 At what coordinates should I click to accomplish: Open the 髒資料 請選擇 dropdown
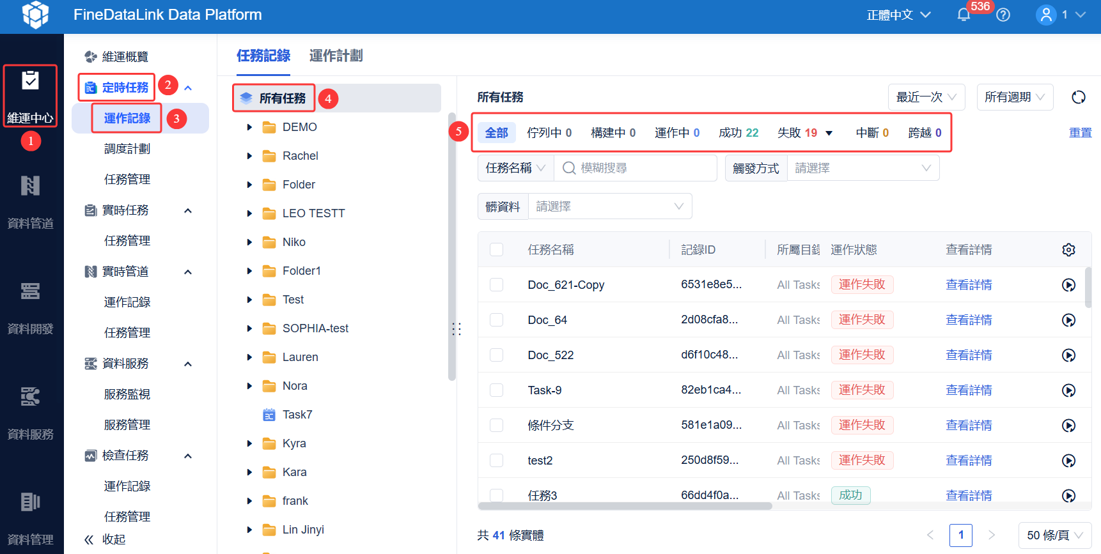coord(610,206)
